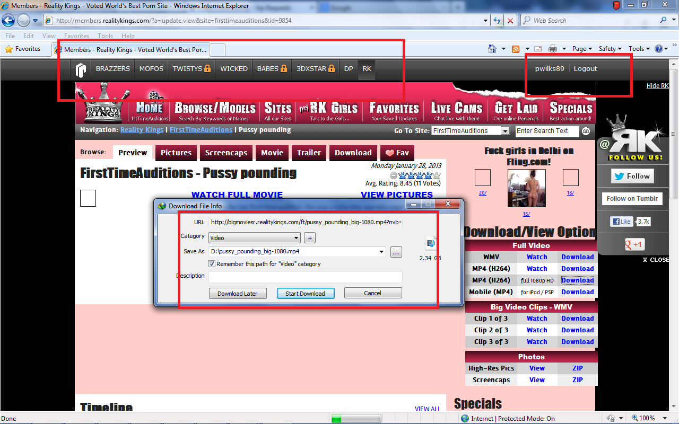Click the Enter Search Text field
679x424 pixels.
[x=547, y=131]
